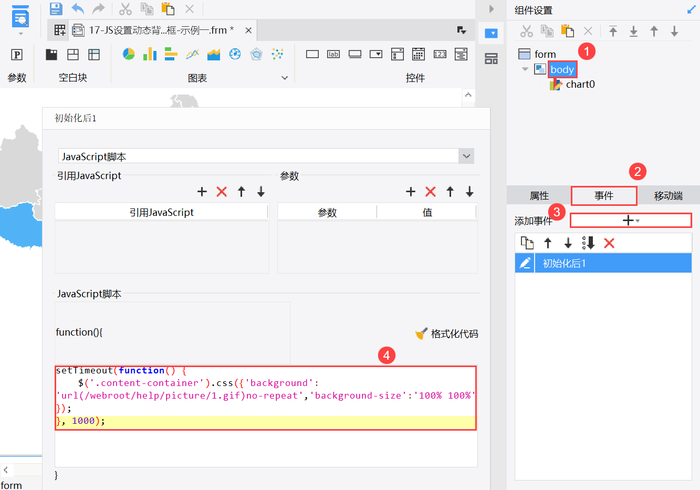Select the text box widget icon
This screenshot has width=700, height=490.
point(312,54)
